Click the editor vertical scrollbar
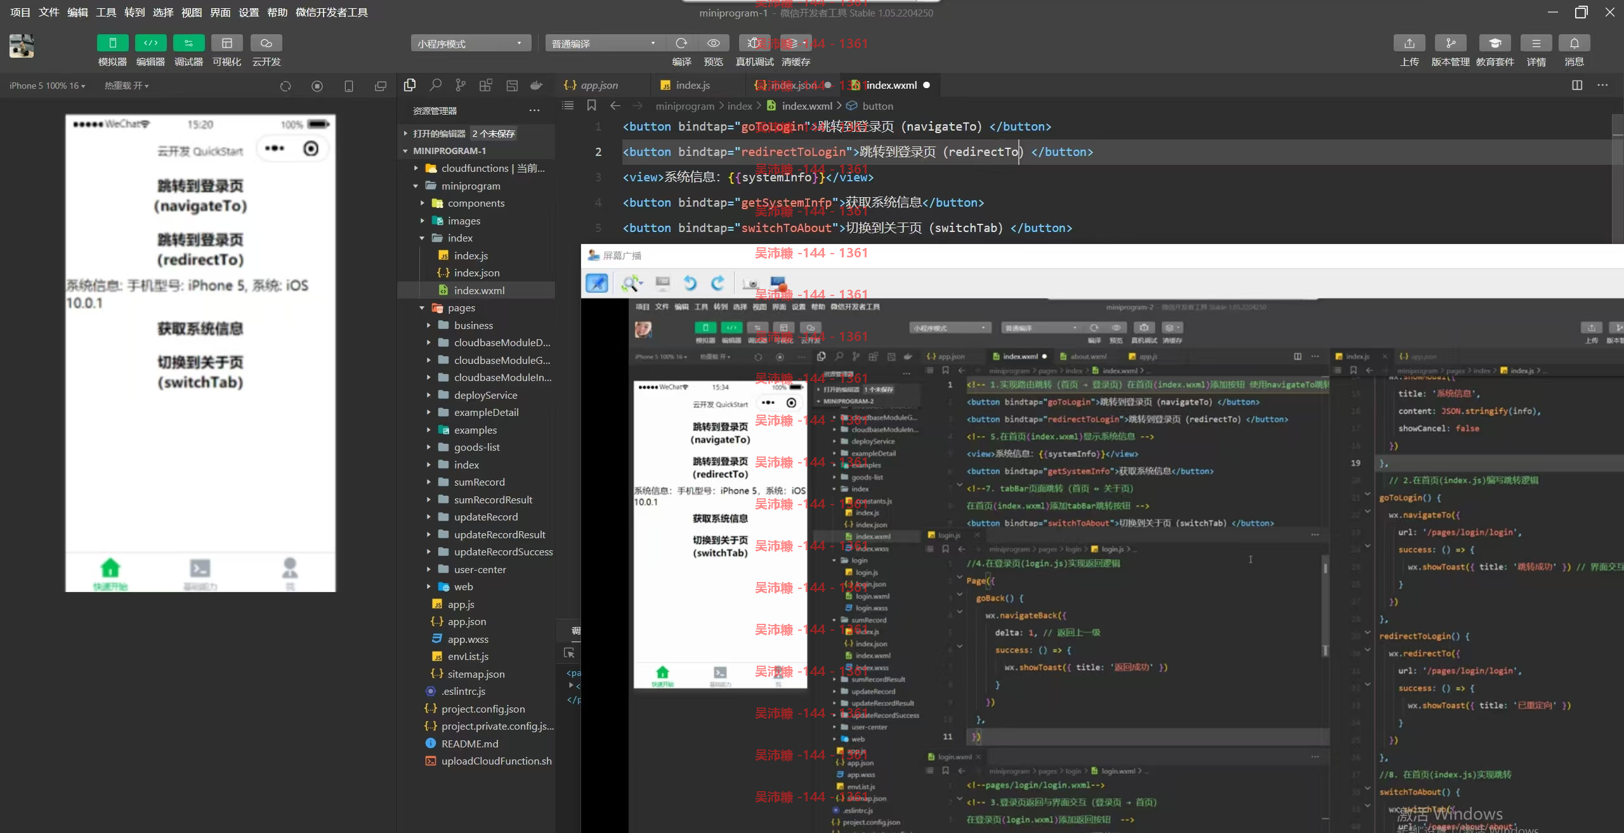The image size is (1624, 833). (1618, 179)
